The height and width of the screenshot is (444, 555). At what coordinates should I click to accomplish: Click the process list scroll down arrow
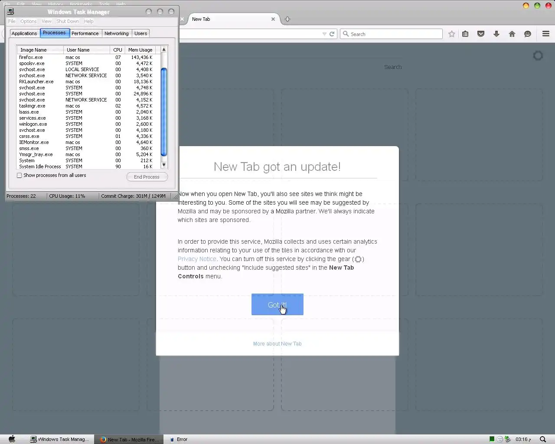click(164, 165)
